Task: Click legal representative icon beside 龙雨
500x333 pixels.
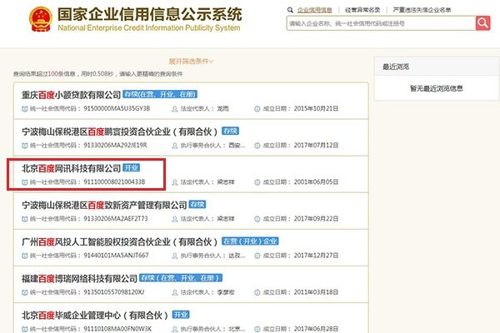Action: 175,109
